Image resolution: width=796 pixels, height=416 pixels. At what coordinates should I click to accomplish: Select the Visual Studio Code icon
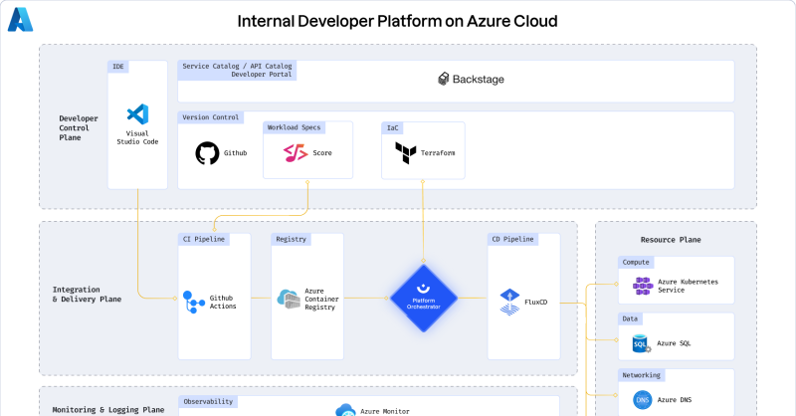click(x=137, y=114)
